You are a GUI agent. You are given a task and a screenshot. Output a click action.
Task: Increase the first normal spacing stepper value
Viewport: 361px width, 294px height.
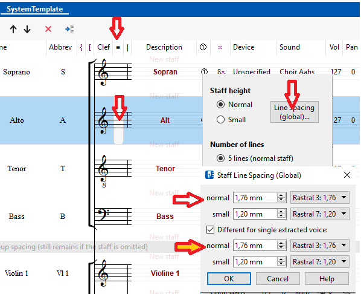coord(281,195)
